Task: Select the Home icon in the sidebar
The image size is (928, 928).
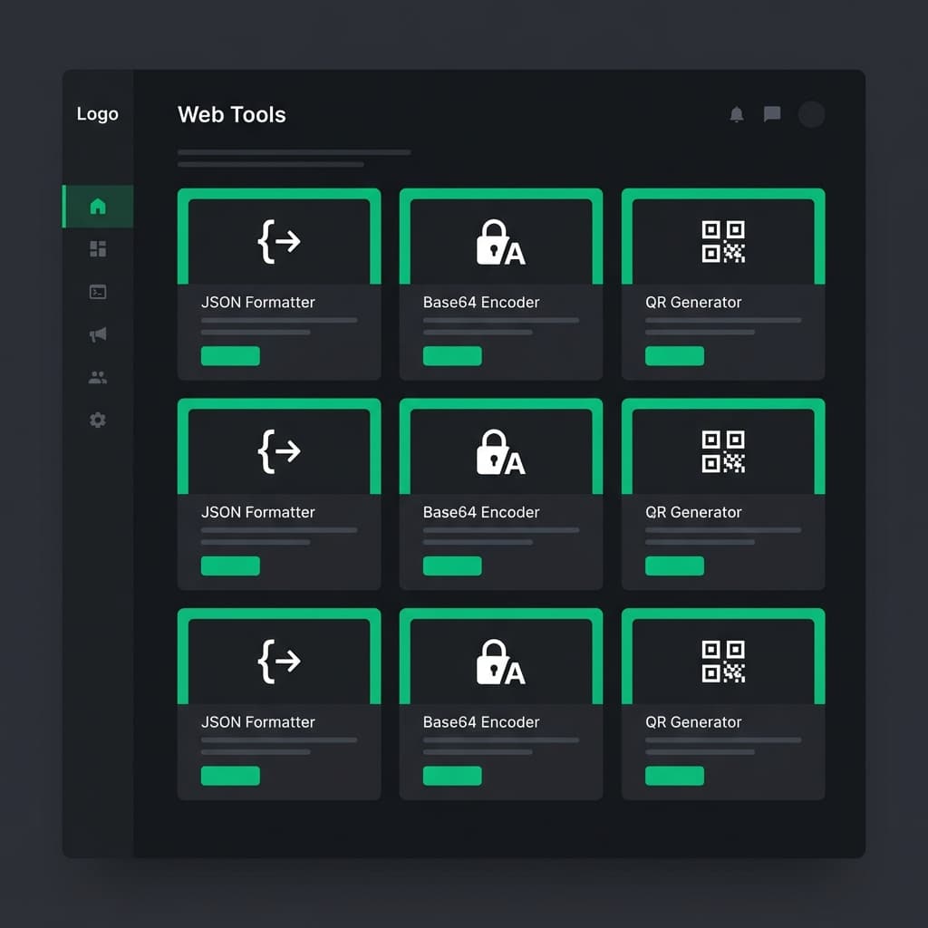Action: tap(97, 206)
